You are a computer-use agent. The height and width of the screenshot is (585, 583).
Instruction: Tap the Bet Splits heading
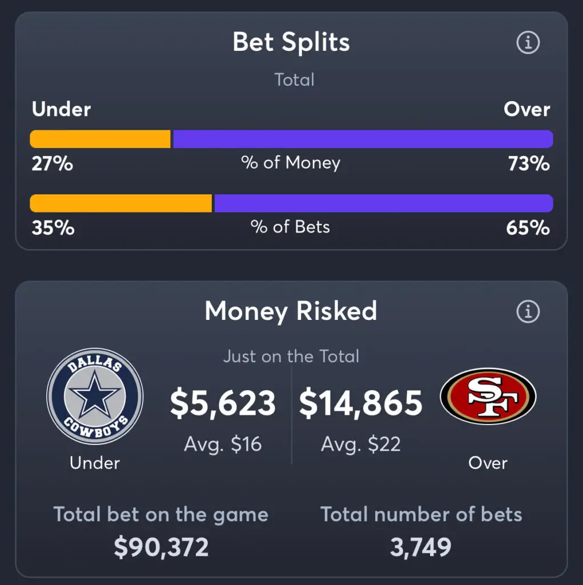click(x=291, y=42)
